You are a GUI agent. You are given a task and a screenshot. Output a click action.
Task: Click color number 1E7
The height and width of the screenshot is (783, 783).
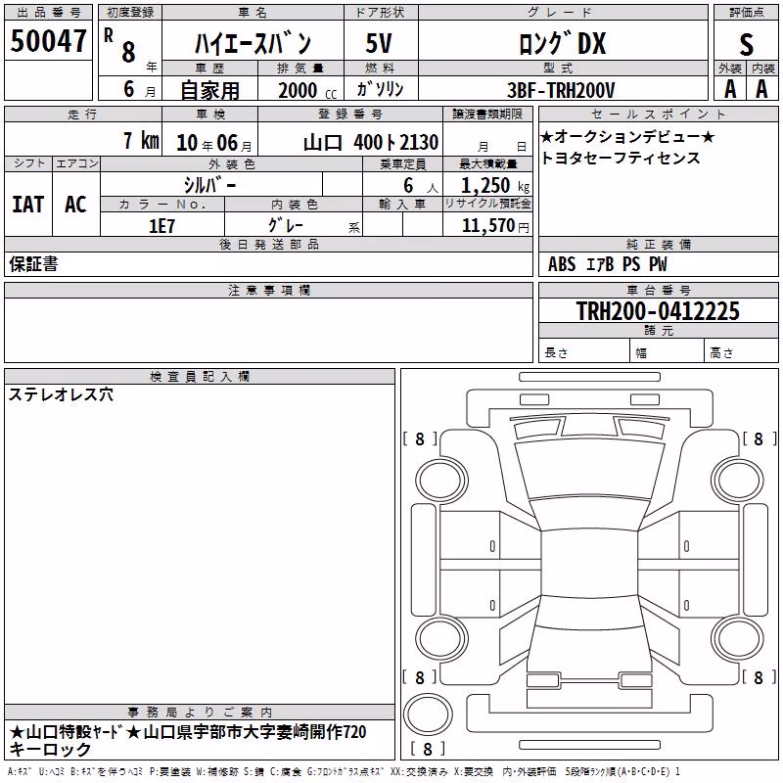pyautogui.click(x=161, y=226)
